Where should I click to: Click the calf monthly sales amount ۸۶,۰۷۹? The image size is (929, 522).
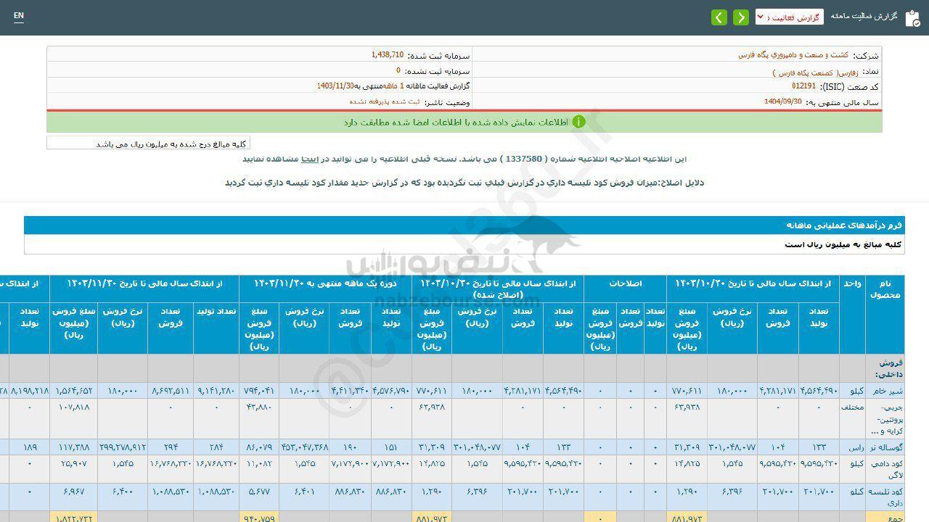pyautogui.click(x=259, y=447)
